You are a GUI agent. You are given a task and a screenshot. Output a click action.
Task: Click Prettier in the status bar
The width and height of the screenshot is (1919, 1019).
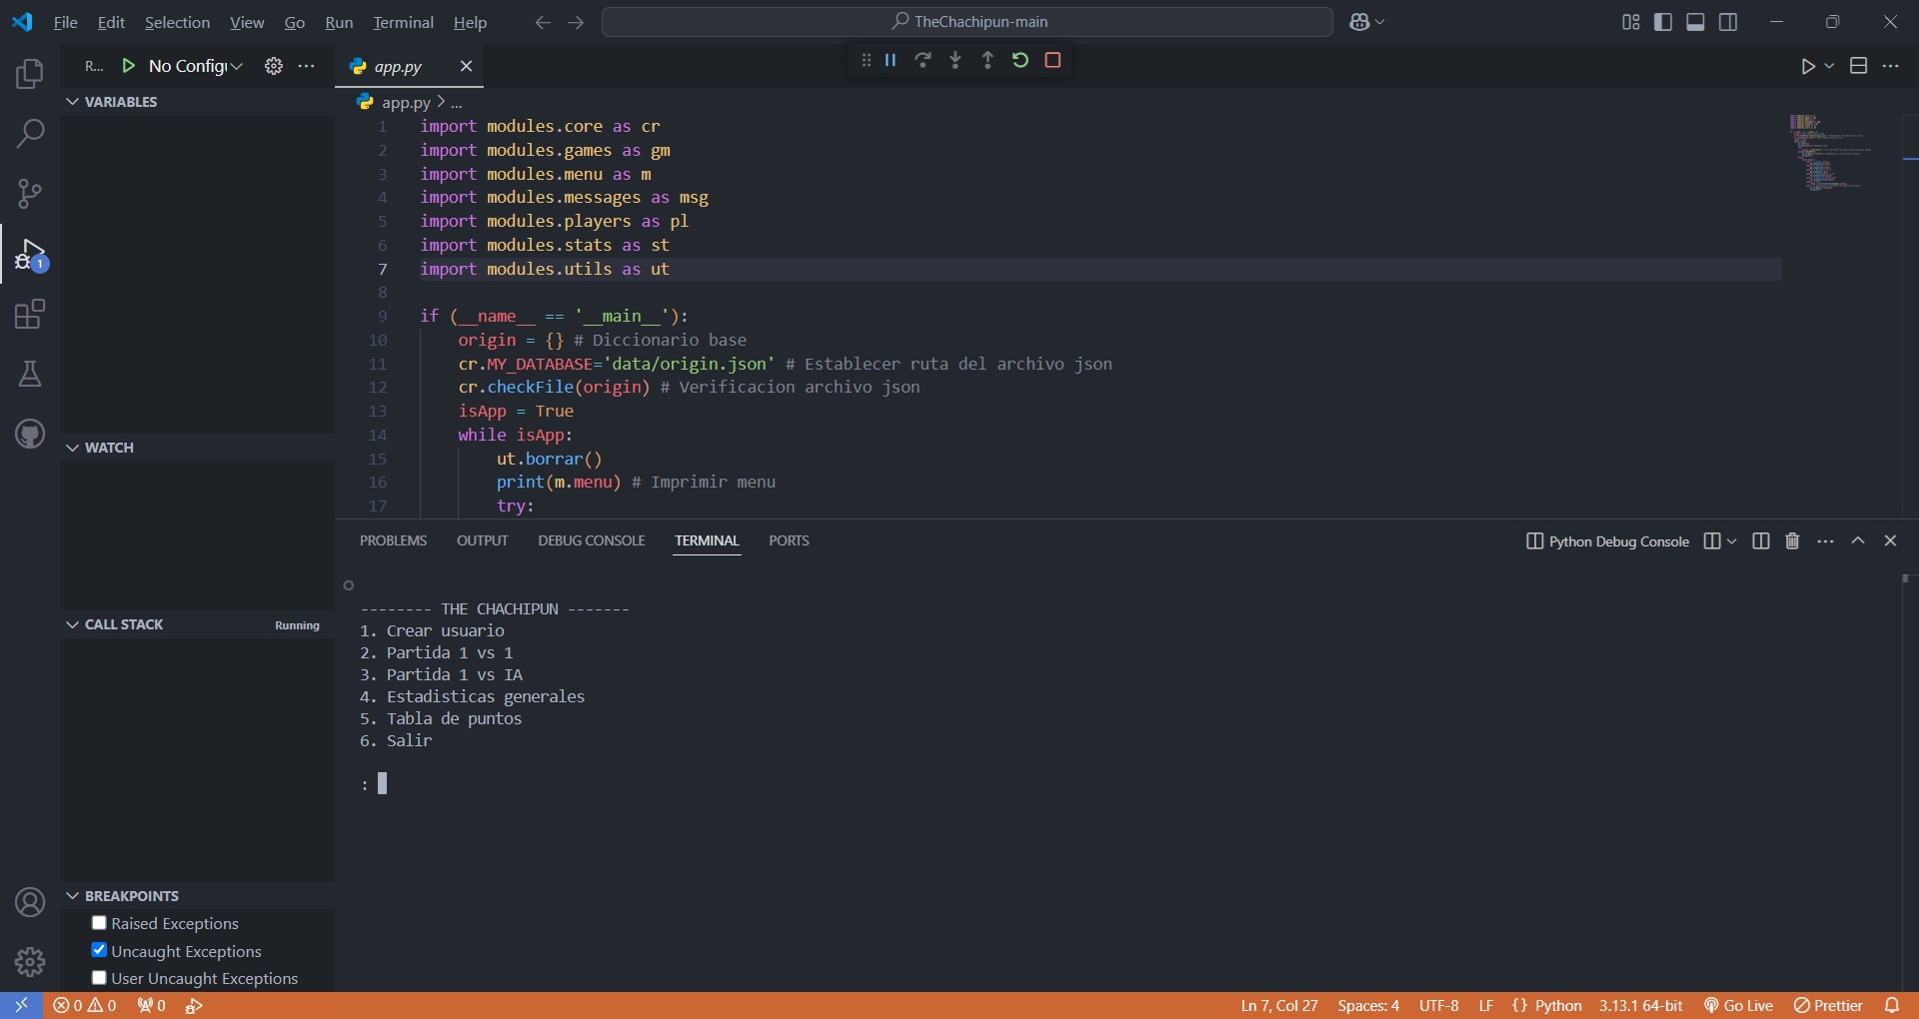[1830, 1005]
